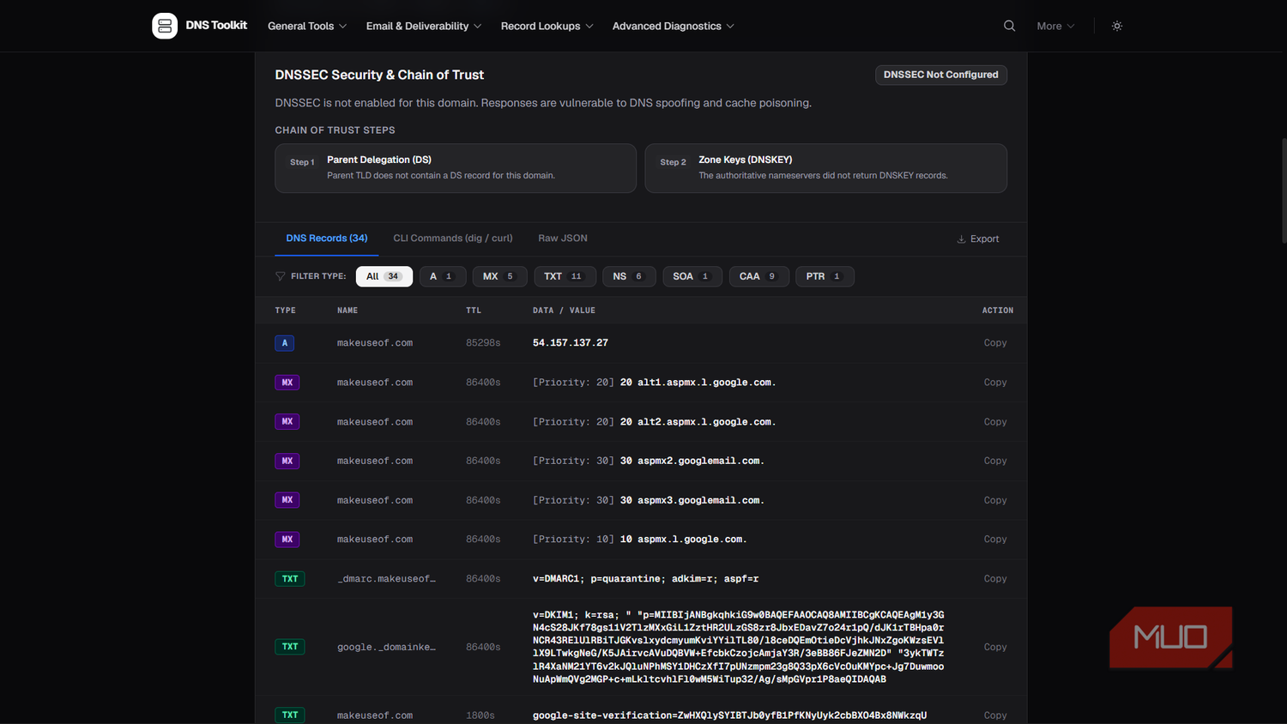Filter records by PTR type
This screenshot has width=1287, height=724.
pos(825,276)
